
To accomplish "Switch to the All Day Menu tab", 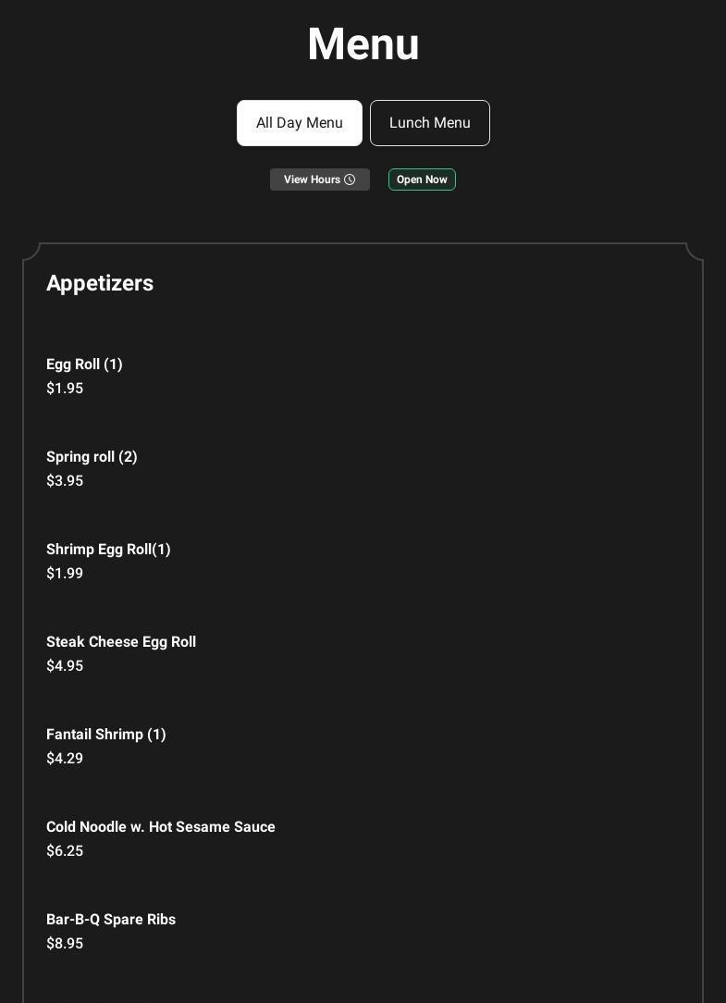I will (300, 123).
